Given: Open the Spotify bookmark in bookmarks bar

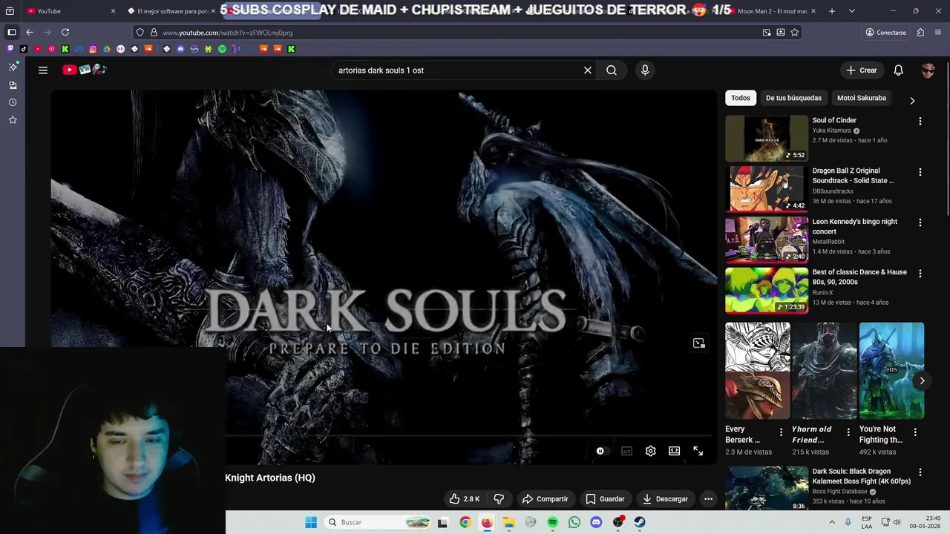Looking at the screenshot, I should 222,49.
